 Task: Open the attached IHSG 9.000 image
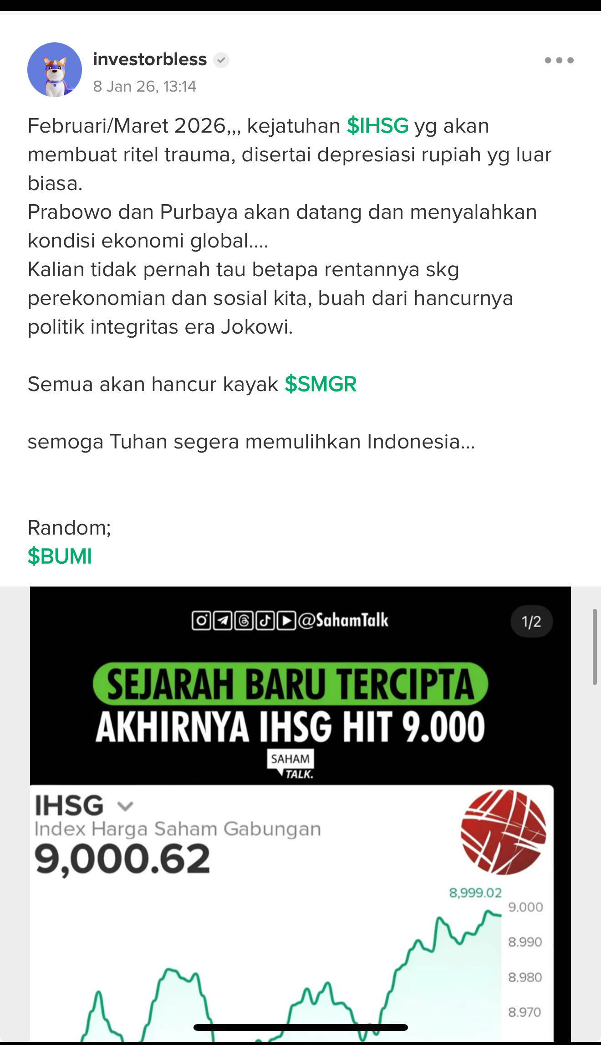tap(300, 814)
